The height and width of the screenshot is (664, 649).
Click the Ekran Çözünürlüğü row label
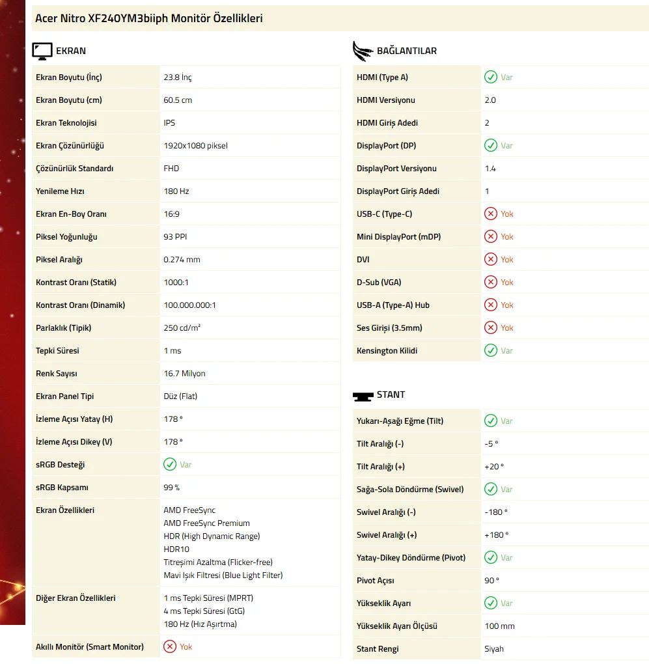pos(70,146)
